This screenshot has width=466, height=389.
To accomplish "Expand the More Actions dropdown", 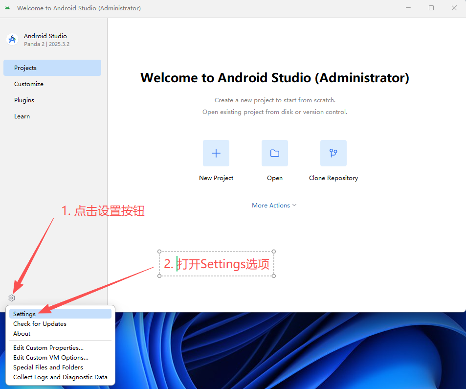I will pyautogui.click(x=274, y=205).
